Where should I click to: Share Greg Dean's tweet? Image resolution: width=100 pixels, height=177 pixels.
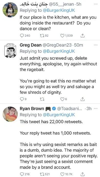click(83, 99)
